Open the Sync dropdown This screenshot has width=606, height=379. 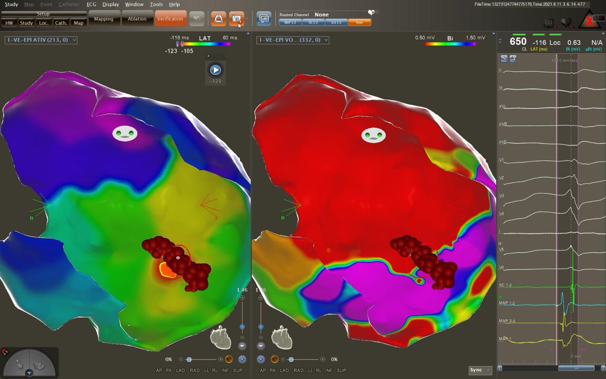[480, 370]
